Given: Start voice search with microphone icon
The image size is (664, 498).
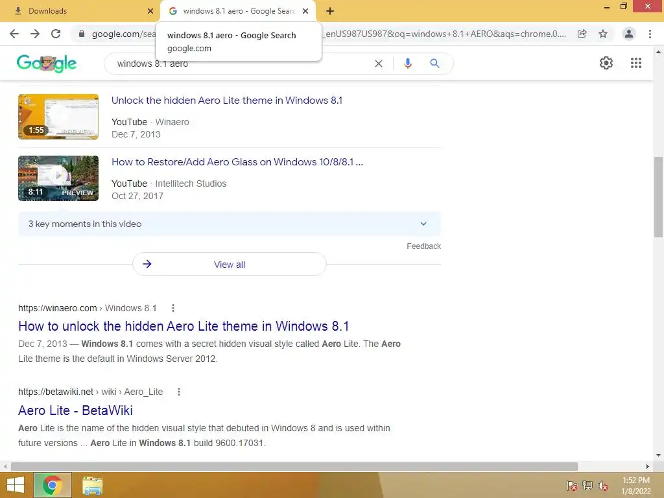Looking at the screenshot, I should click(x=408, y=64).
